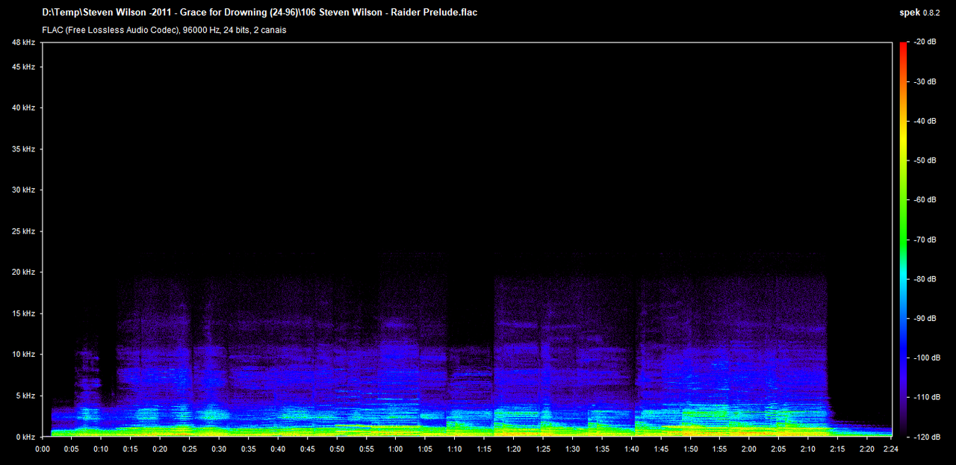Viewport: 956px width, 465px height.
Task: Click the 2:00 time axis label
Action: click(749, 449)
